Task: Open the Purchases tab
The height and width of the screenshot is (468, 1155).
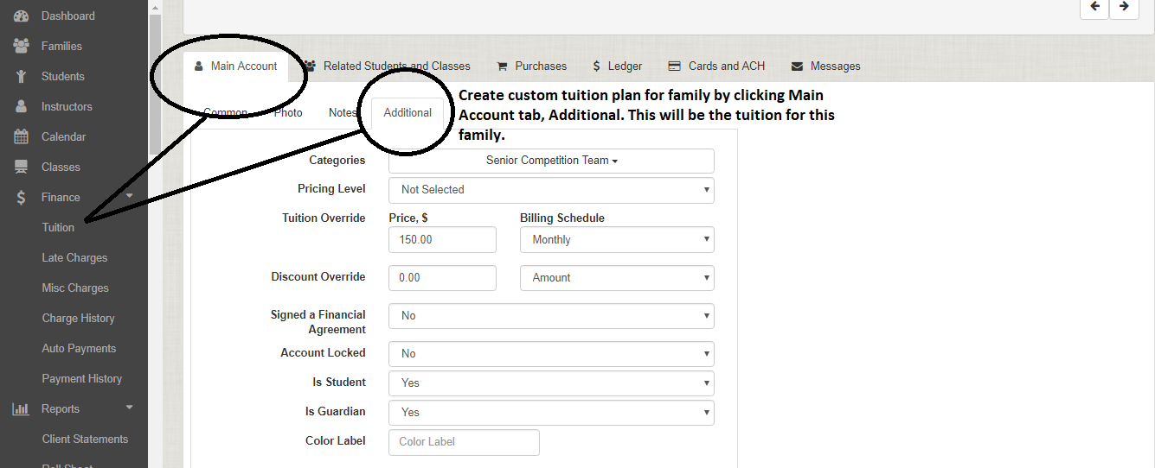Action: coord(531,66)
